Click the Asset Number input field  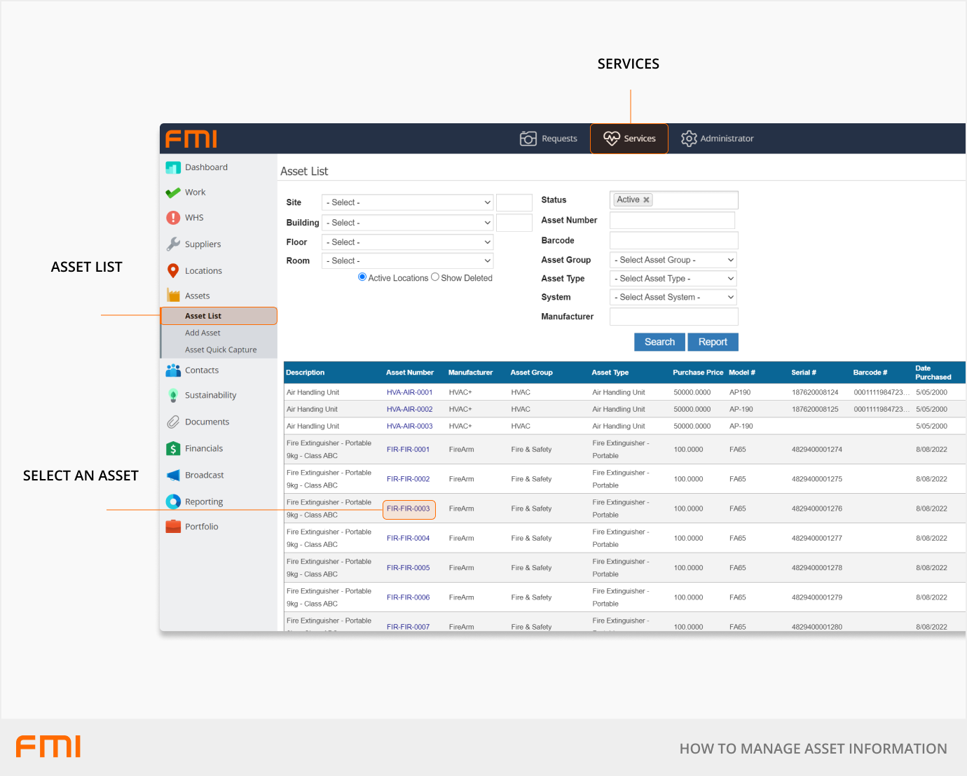(672, 221)
